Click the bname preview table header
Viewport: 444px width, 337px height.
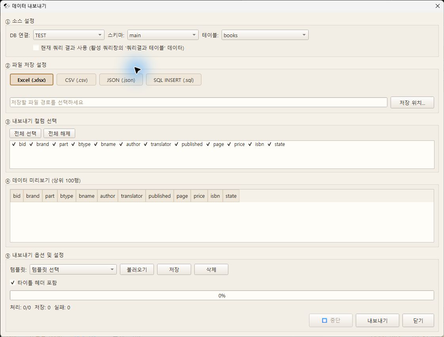[x=87, y=196]
